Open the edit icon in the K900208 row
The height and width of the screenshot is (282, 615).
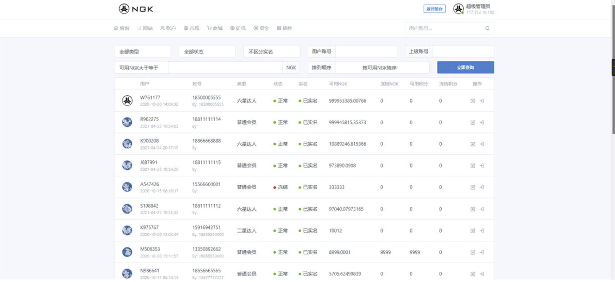click(473, 144)
